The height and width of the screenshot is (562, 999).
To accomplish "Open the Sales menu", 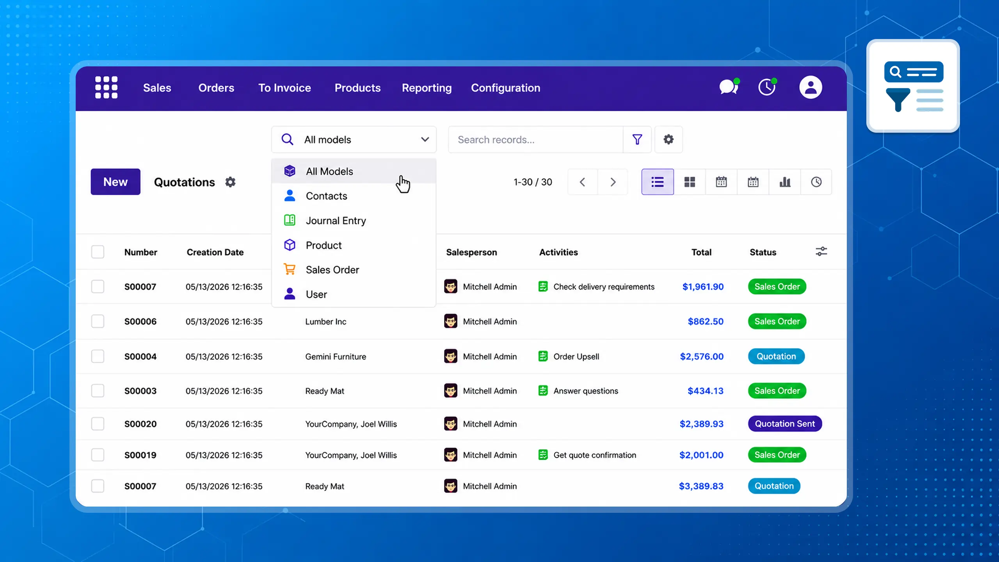I will (x=157, y=88).
